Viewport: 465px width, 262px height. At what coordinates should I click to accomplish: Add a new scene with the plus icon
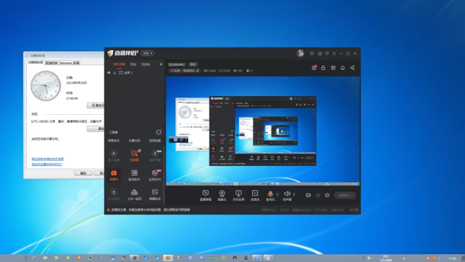pos(161,64)
